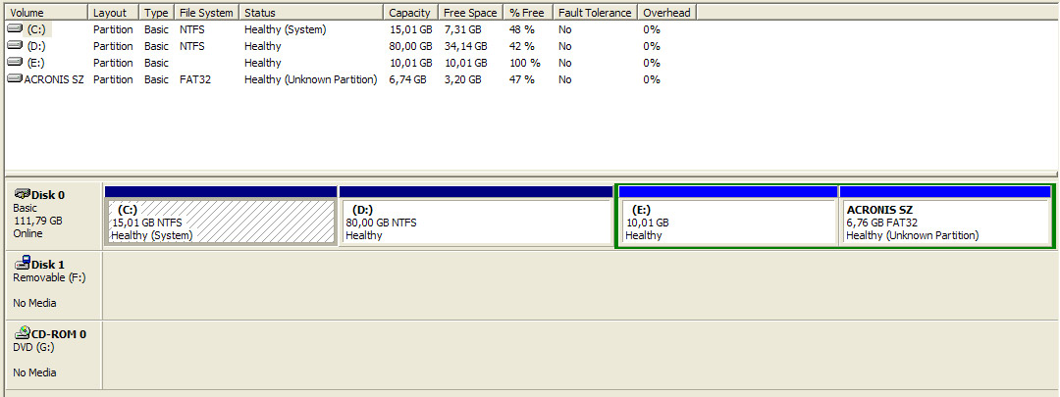The width and height of the screenshot is (1060, 397).
Task: Sort by the Status column header
Action: coord(311,13)
